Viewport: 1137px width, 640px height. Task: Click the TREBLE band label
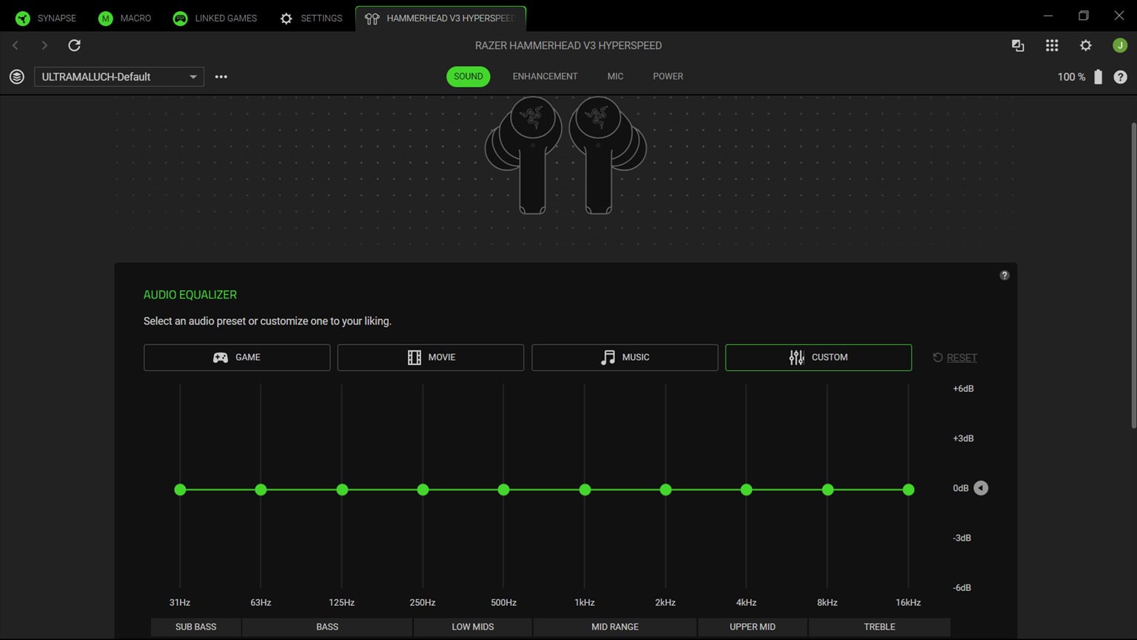(x=879, y=627)
